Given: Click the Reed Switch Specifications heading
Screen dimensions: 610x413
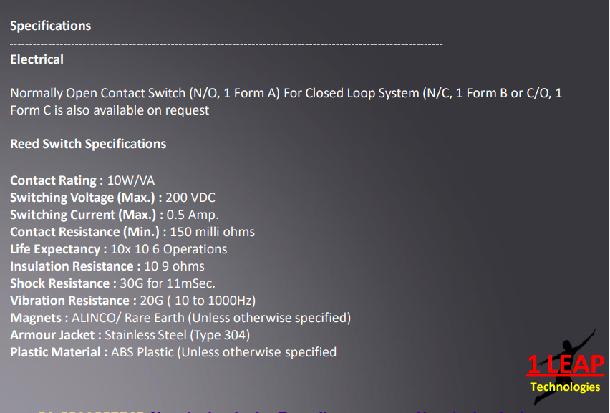Looking at the screenshot, I should point(88,144).
